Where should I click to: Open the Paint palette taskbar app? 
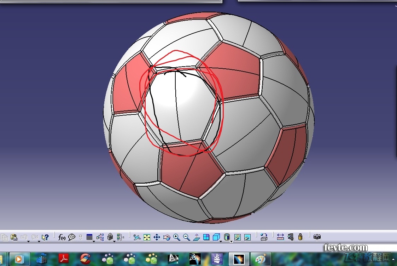pyautogui.click(x=261, y=259)
